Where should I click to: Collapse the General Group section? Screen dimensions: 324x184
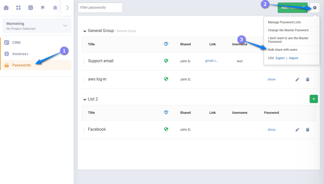pos(85,31)
